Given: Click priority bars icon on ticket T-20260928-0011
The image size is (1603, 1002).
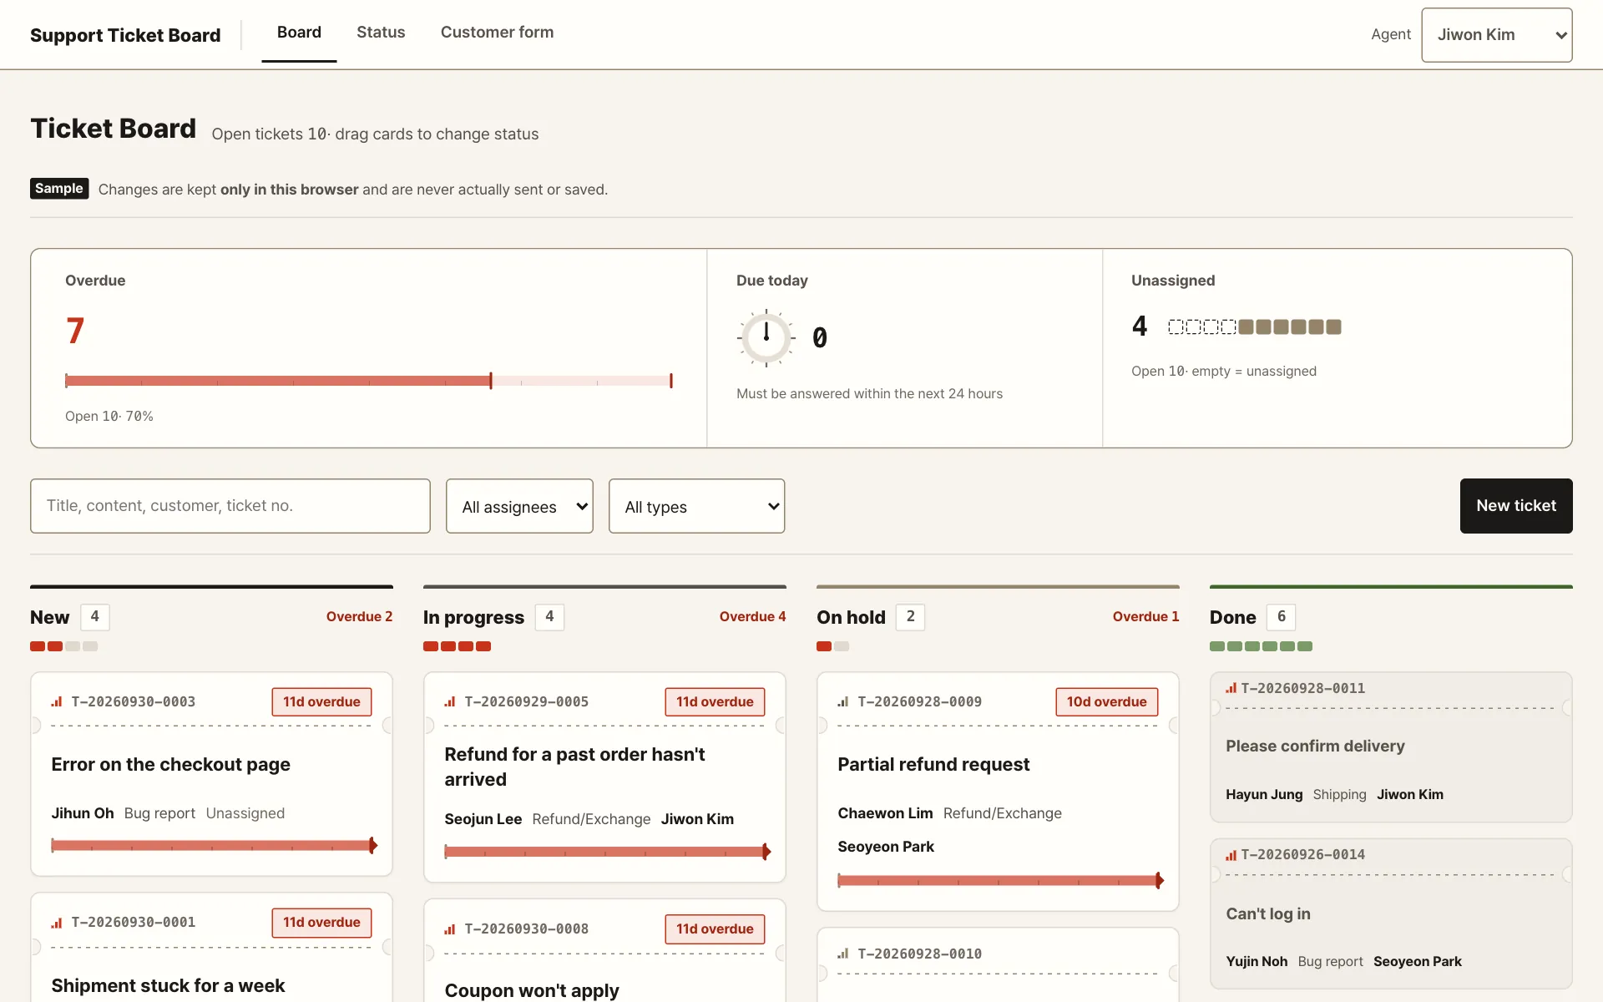Looking at the screenshot, I should pos(1231,688).
